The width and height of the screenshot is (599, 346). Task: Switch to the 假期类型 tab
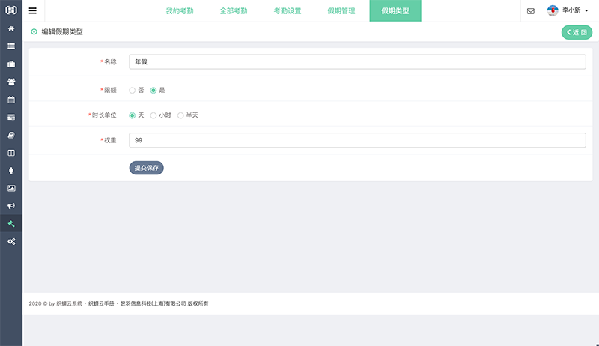coord(395,10)
